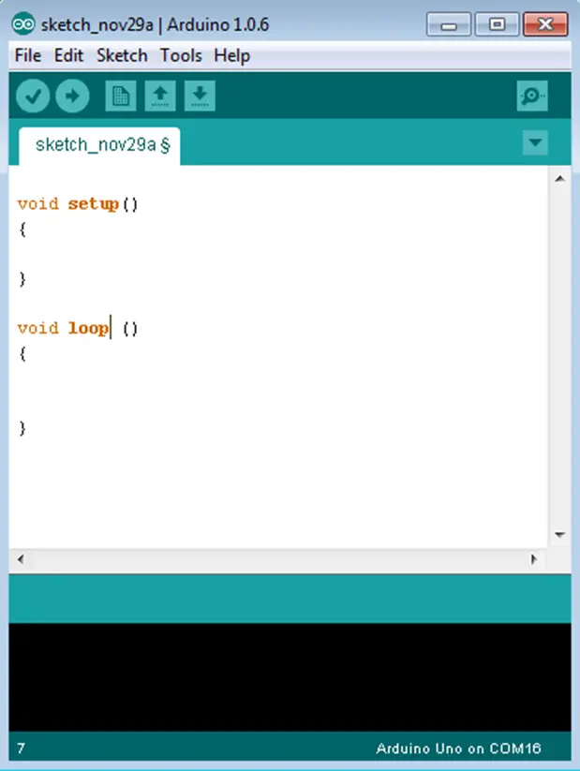
Task: Open the Edit menu
Action: point(68,55)
